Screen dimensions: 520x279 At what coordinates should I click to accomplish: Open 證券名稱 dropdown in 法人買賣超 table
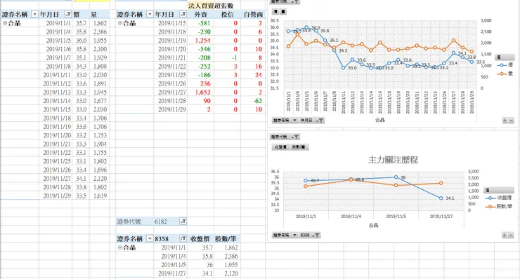[150, 14]
